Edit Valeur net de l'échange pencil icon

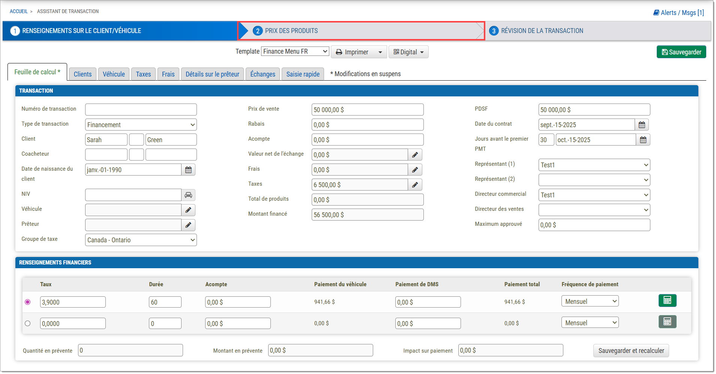pos(415,155)
